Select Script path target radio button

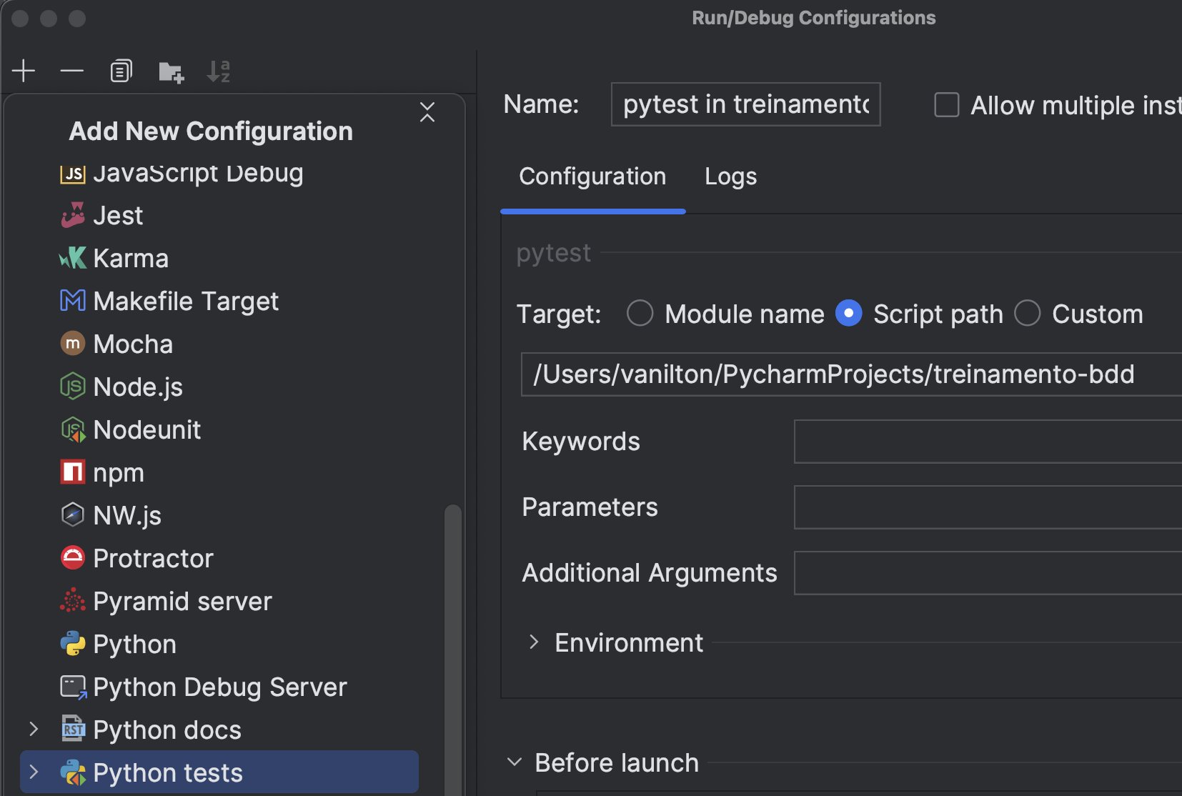(848, 313)
